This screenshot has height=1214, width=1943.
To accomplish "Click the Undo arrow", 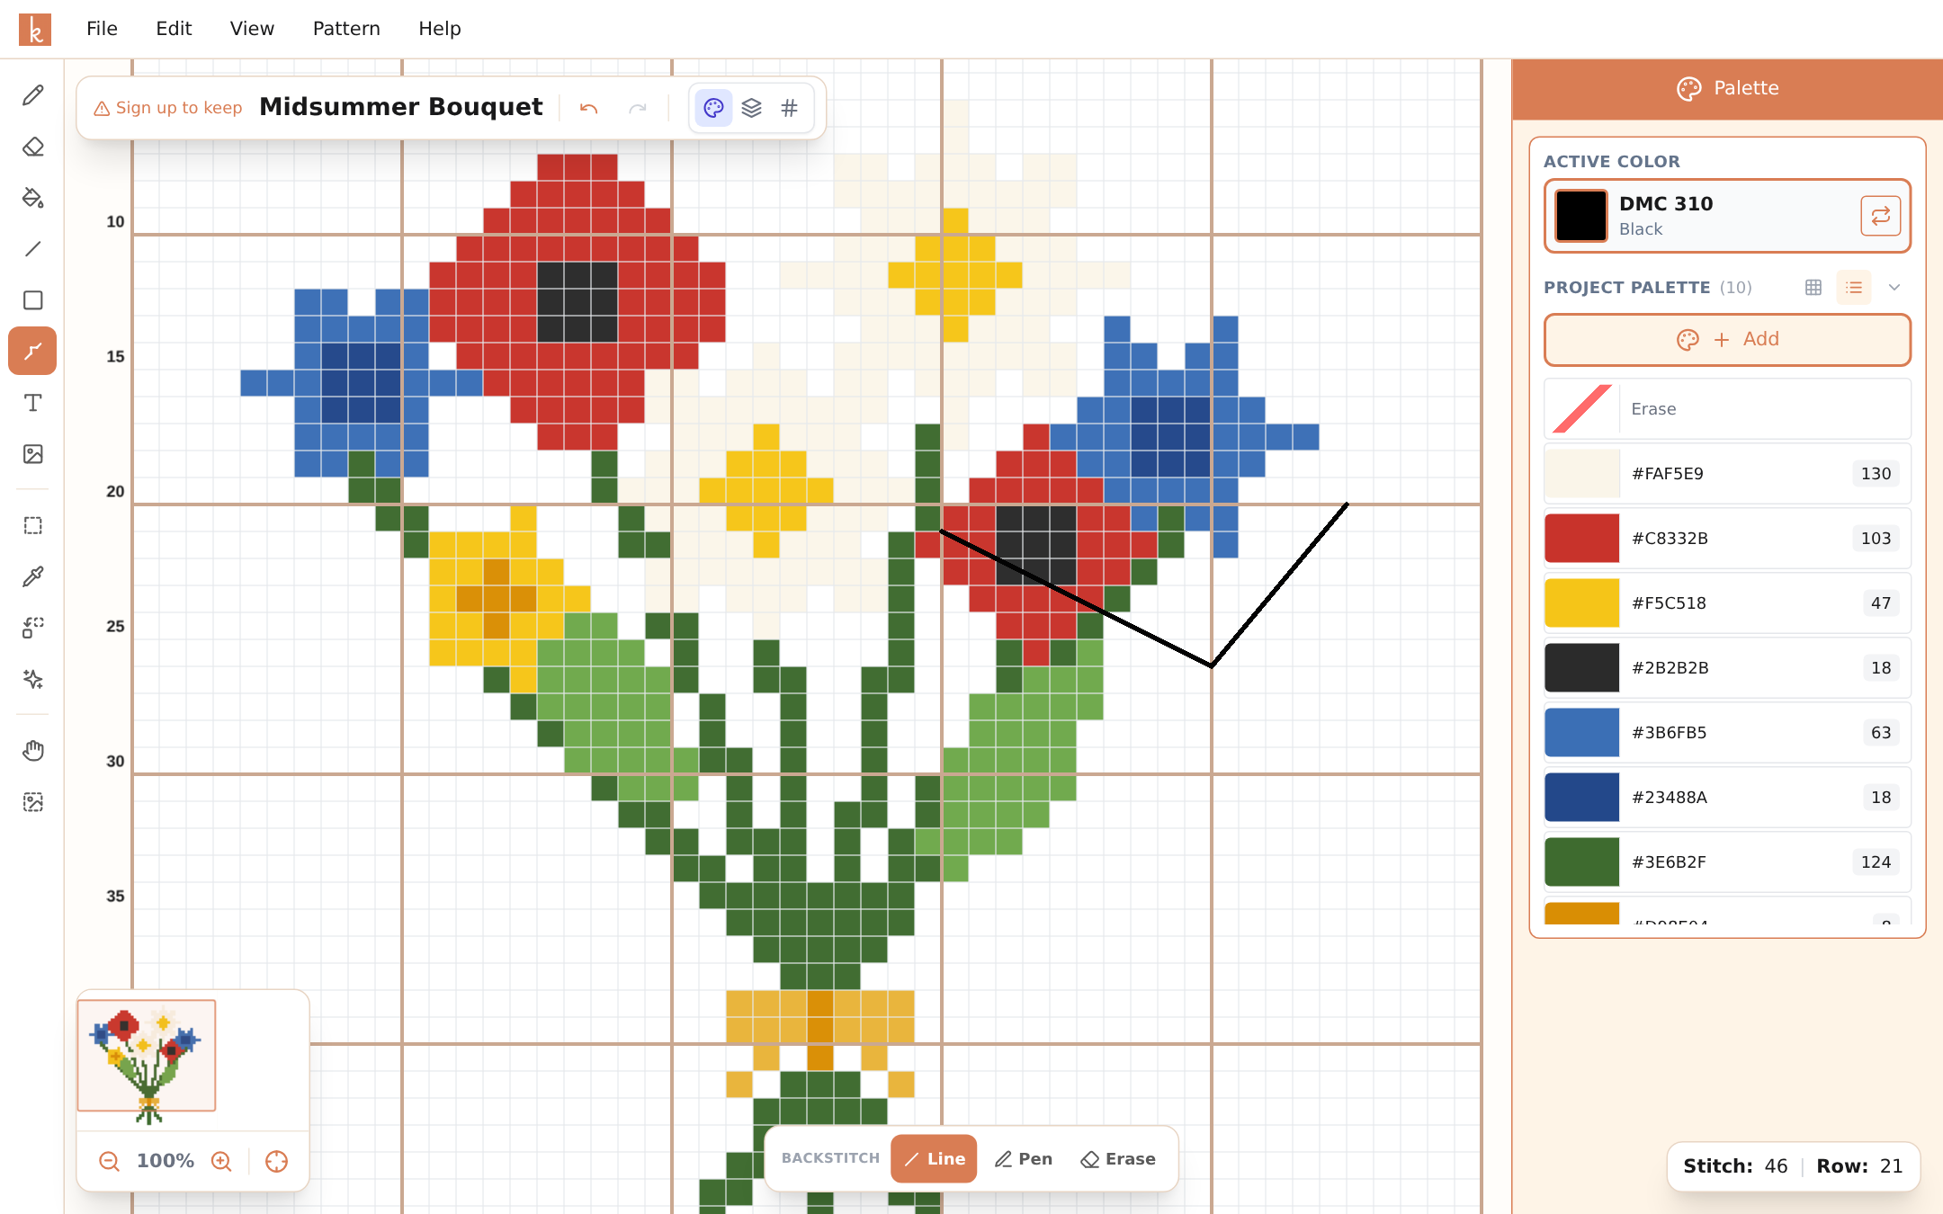I will (x=589, y=108).
